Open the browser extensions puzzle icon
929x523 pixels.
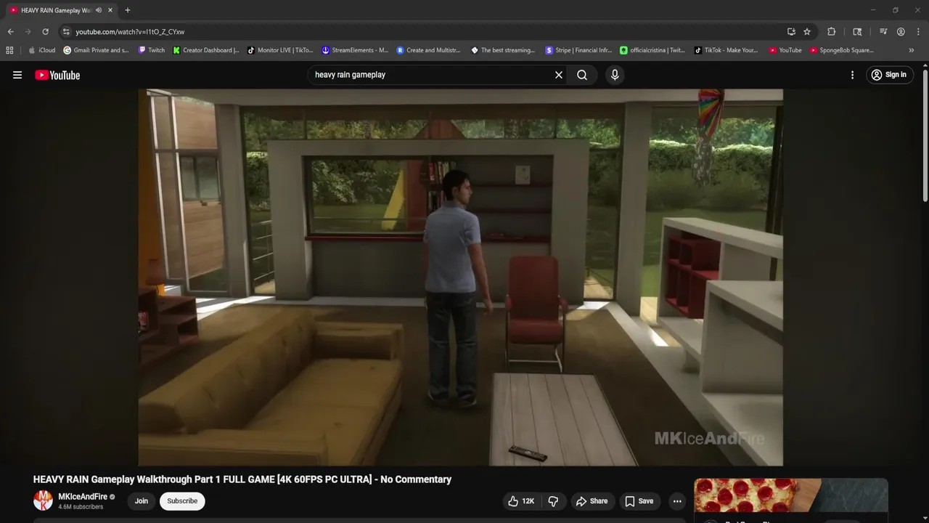(832, 32)
